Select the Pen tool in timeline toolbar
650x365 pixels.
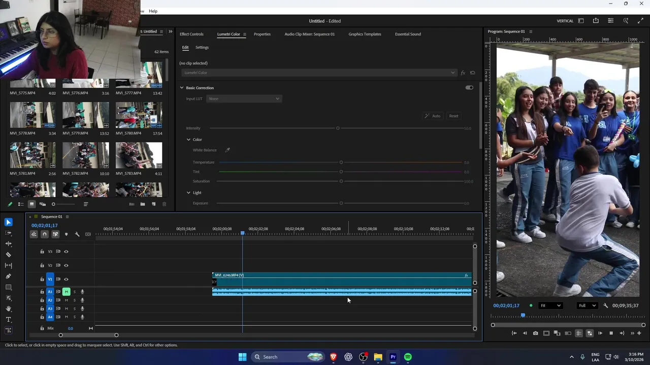pyautogui.click(x=8, y=276)
